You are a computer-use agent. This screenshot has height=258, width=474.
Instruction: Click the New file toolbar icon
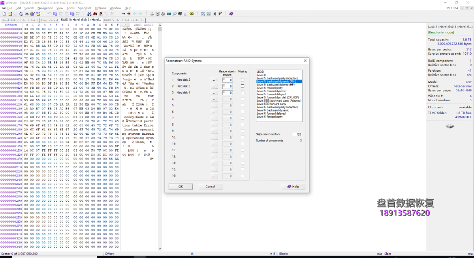pyautogui.click(x=4, y=14)
